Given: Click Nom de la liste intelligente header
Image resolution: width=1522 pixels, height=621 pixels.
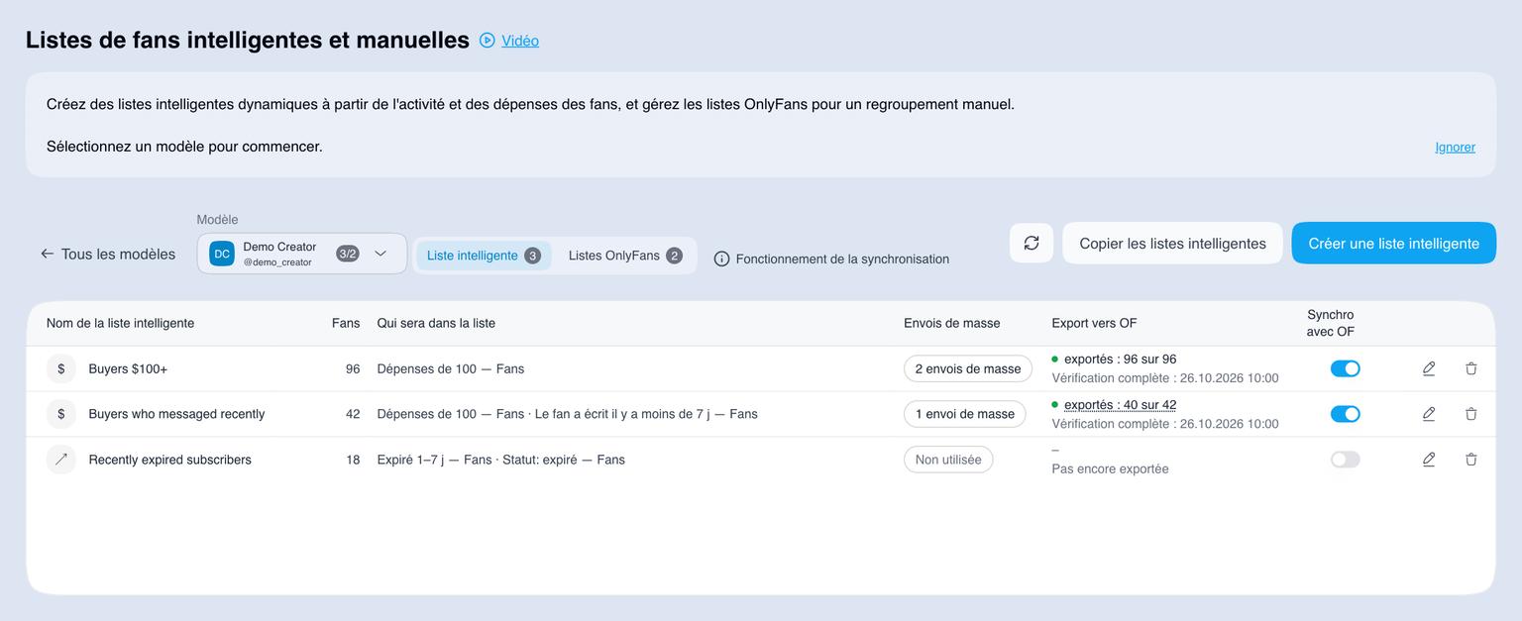Looking at the screenshot, I should (x=120, y=323).
